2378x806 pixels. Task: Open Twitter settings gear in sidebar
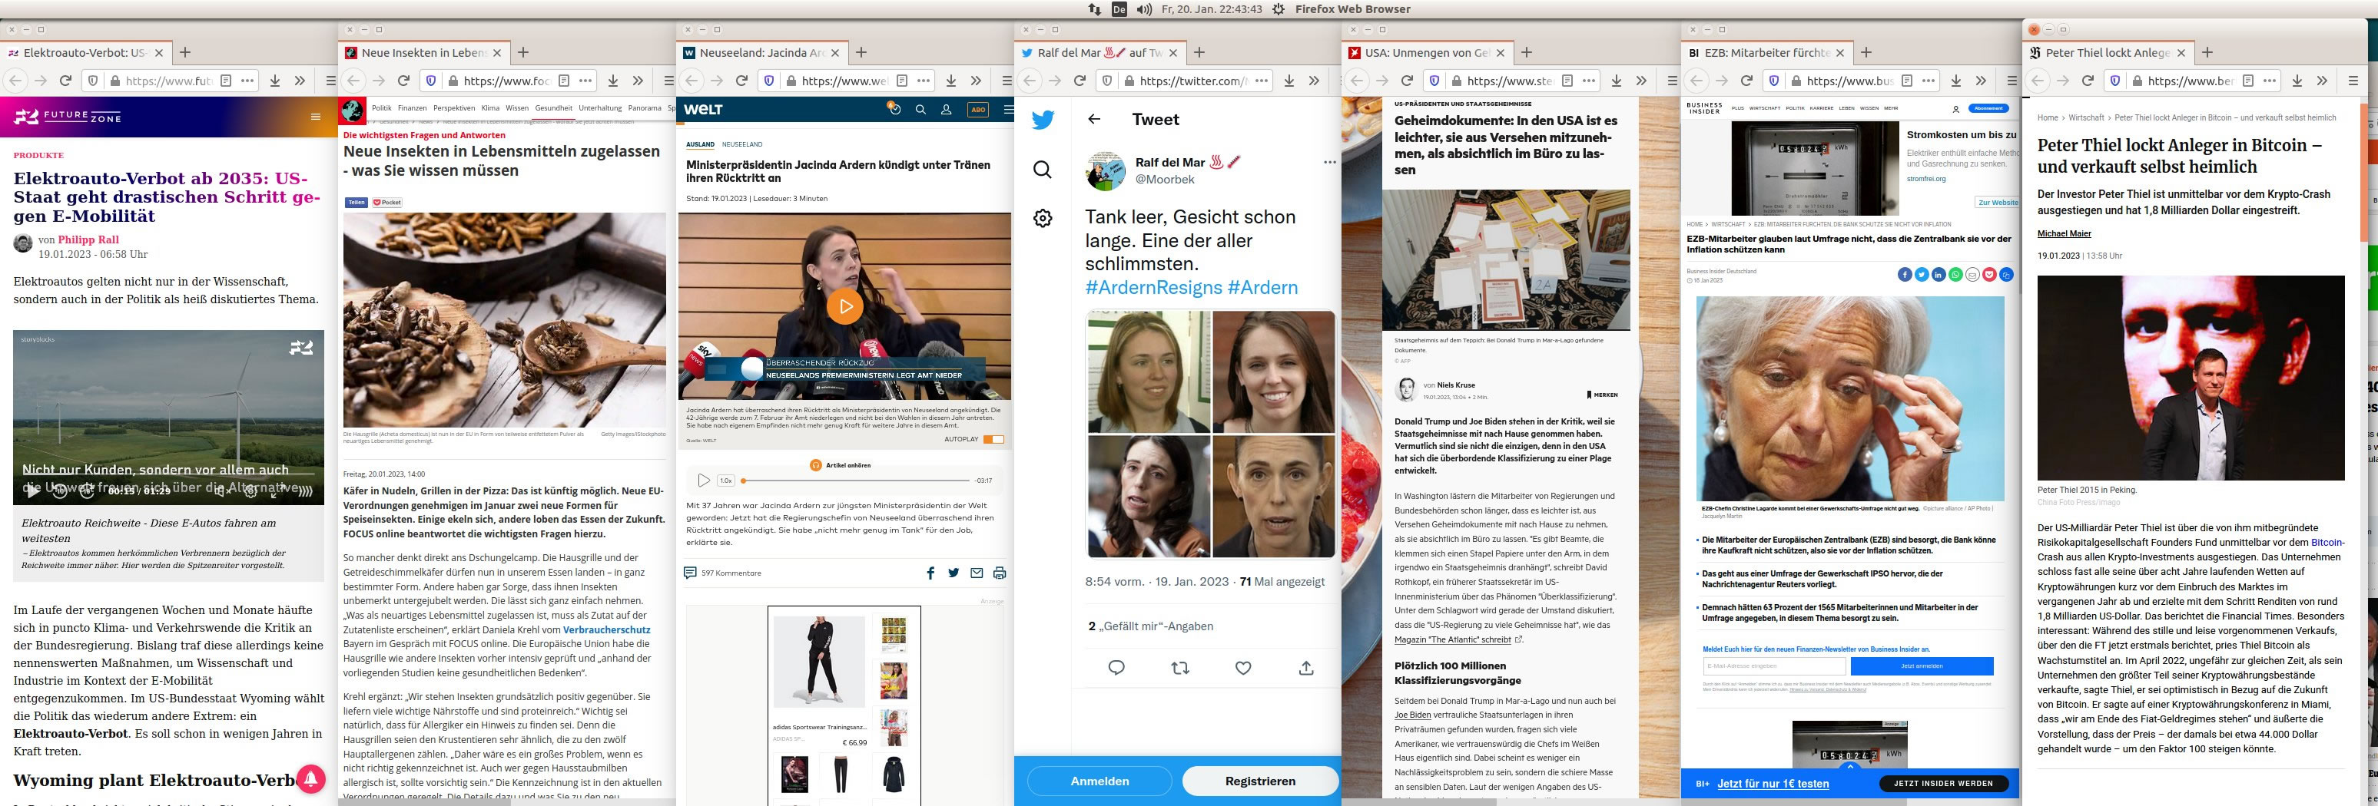point(1042,219)
